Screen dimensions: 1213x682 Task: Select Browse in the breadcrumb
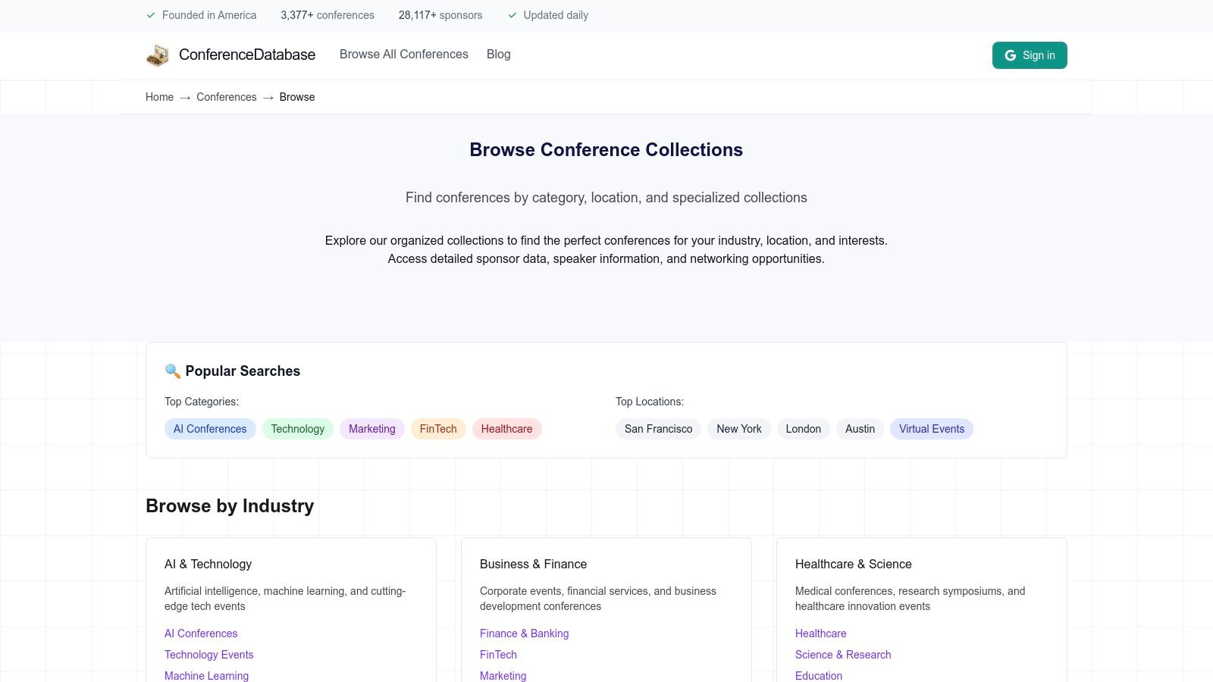tap(297, 97)
